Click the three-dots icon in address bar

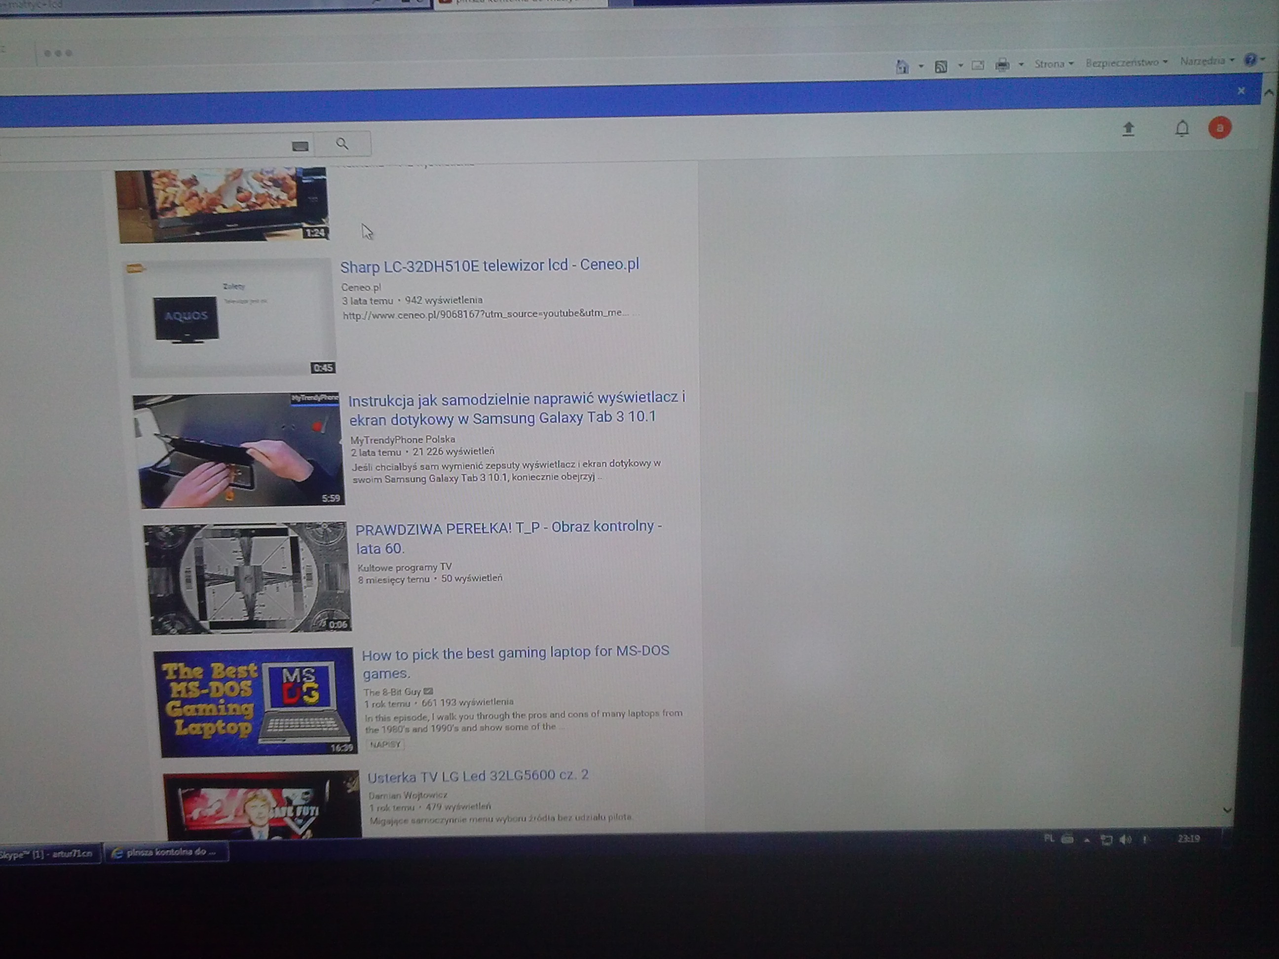58,53
